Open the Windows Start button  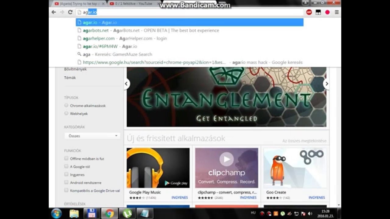tap(56, 214)
